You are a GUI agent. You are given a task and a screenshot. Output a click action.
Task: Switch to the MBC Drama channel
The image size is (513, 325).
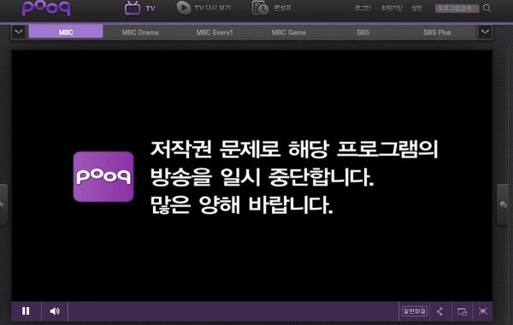[140, 32]
